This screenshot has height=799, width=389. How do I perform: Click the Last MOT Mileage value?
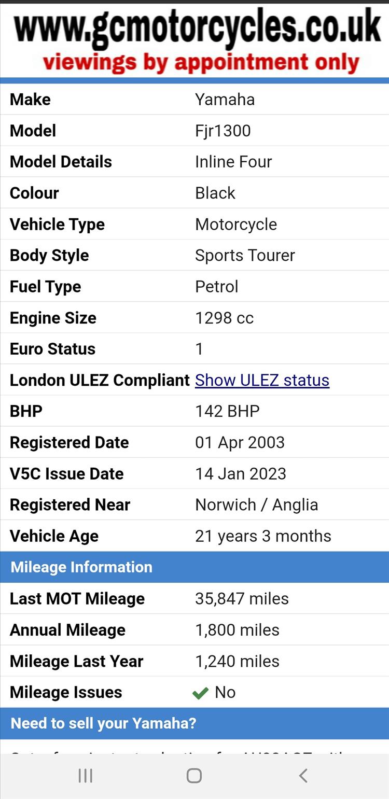click(242, 598)
